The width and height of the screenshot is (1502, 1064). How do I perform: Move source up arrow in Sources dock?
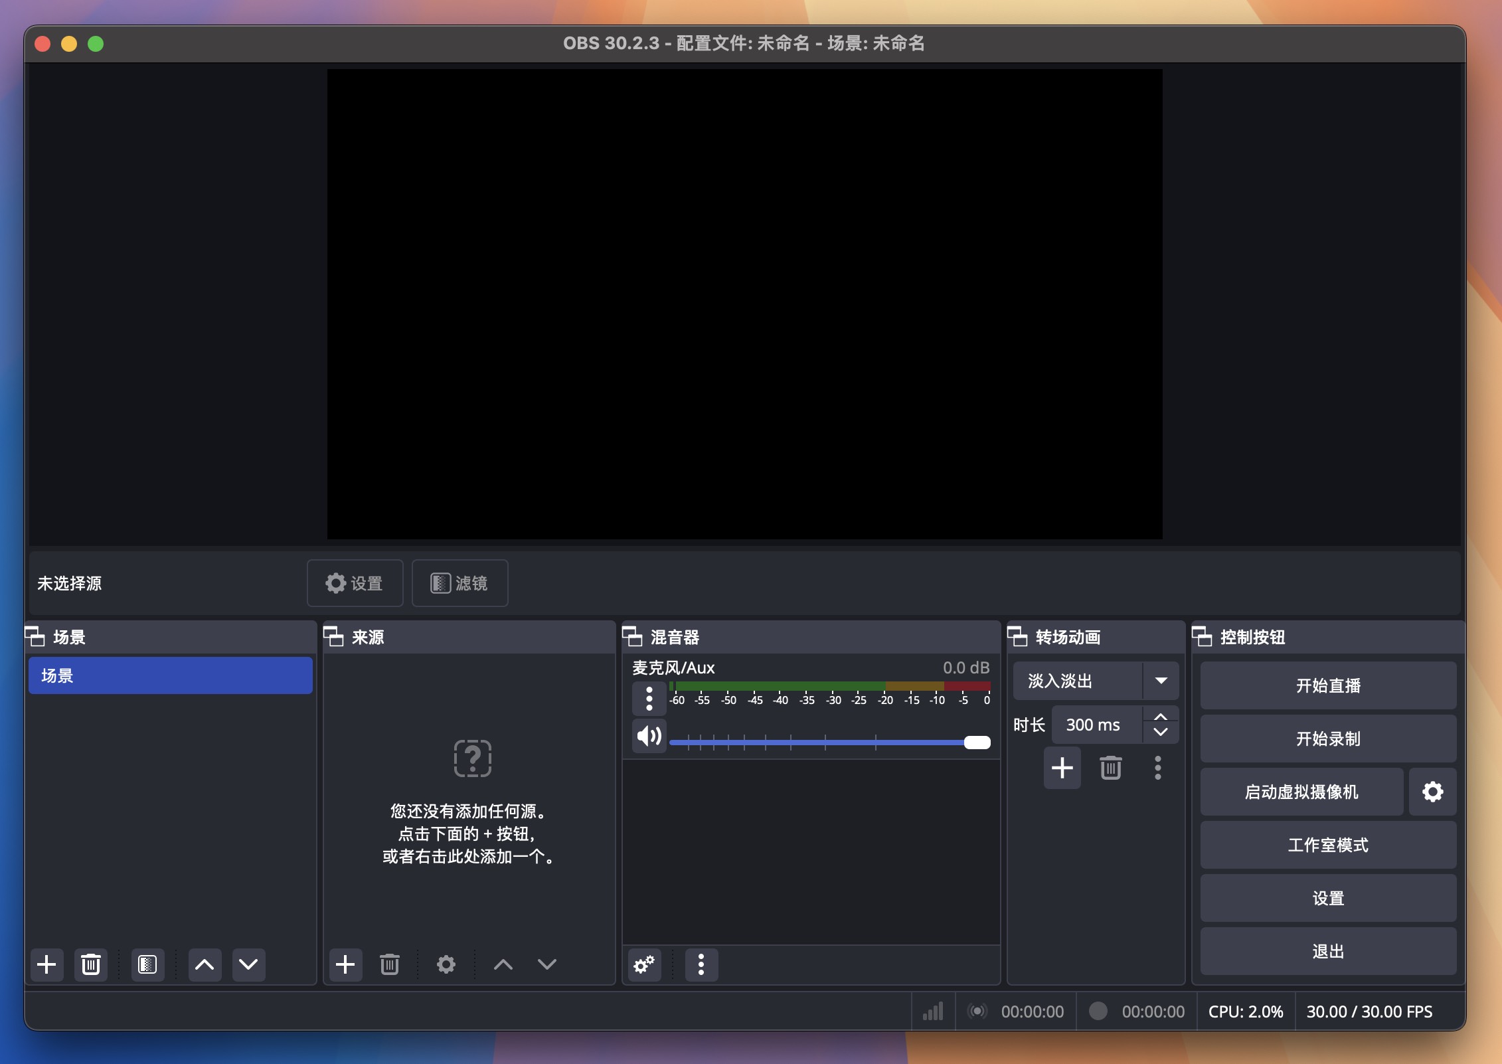pos(503,964)
